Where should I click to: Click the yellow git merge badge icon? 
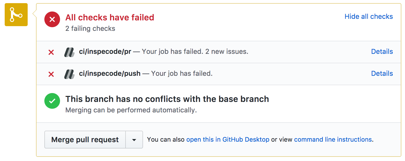tap(16, 15)
